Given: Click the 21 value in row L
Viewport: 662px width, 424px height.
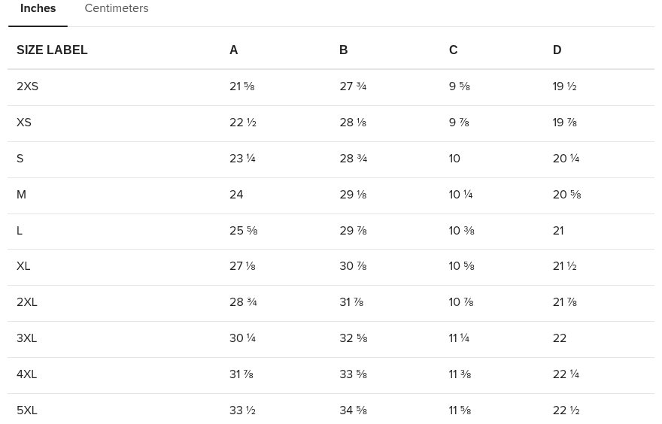Looking at the screenshot, I should (558, 231).
